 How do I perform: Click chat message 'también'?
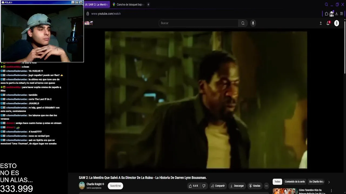point(33,95)
